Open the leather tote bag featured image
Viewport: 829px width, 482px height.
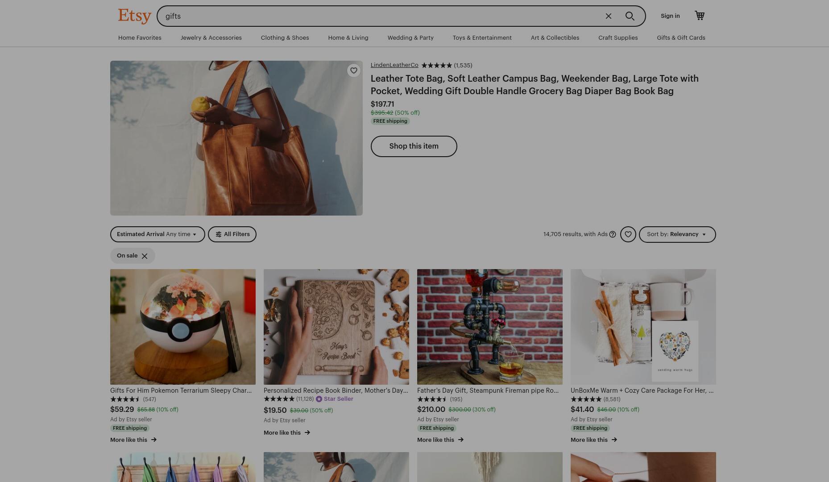pyautogui.click(x=236, y=138)
